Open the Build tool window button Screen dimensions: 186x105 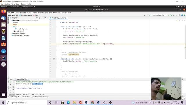tap(42, 95)
